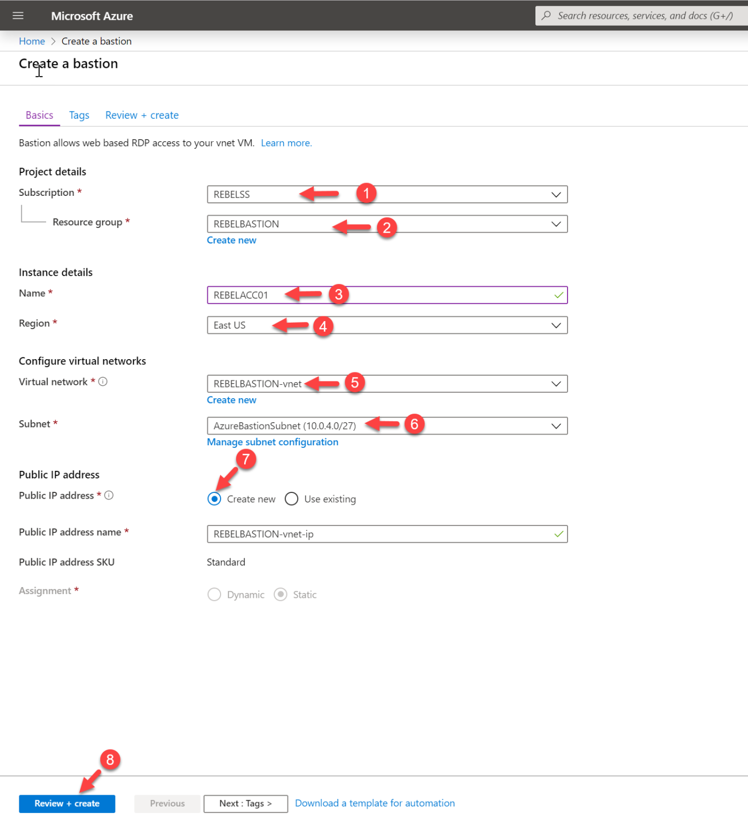Screen dimensions: 748x822
Task: Open the Learn more link
Action: click(286, 142)
